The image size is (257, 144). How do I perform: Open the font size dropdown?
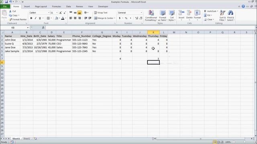click(57, 12)
